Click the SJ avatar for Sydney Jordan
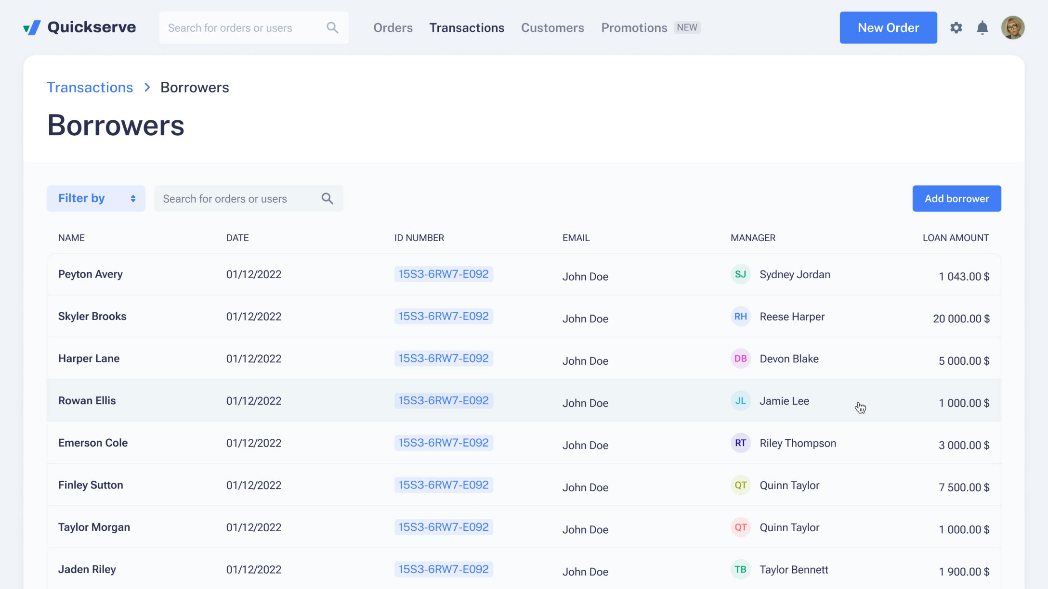Image resolution: width=1048 pixels, height=589 pixels. click(740, 274)
